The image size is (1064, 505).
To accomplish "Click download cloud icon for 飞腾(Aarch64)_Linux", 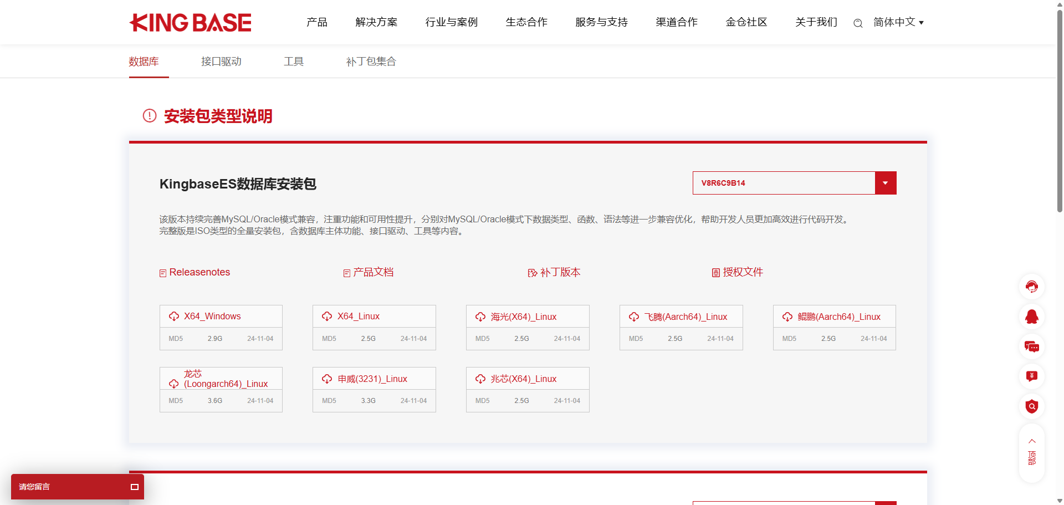I will (x=634, y=317).
